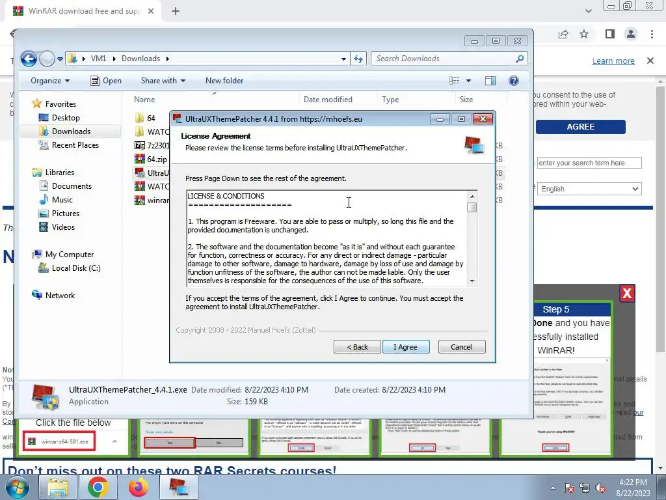
Task: Click Explorer's forward navigation arrow
Action: point(47,59)
